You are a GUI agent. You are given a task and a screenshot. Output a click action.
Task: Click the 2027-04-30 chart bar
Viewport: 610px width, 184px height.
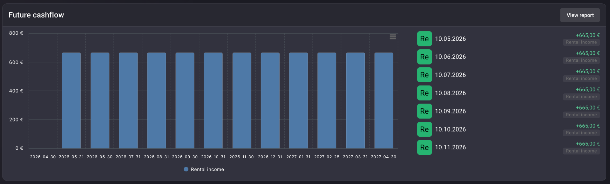[384, 100]
